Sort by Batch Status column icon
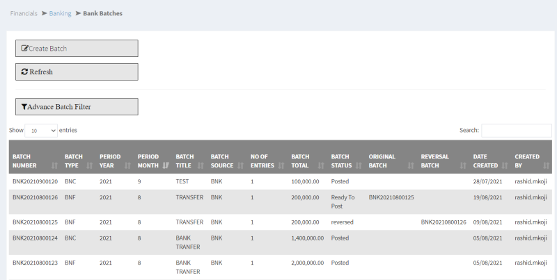 (359, 165)
